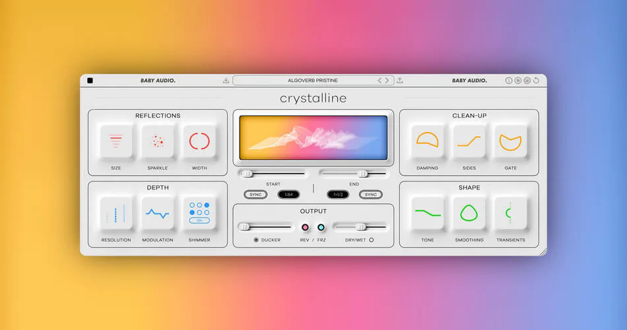Click the Tone curve control
627x330 pixels.
click(428, 213)
